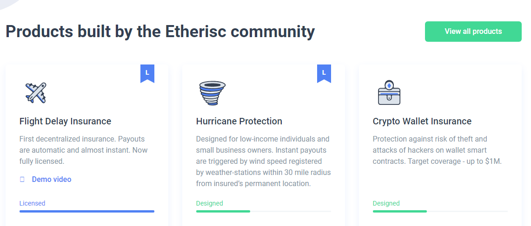The width and height of the screenshot is (531, 226).
Task: Open the Demo video link
Action: click(x=52, y=180)
